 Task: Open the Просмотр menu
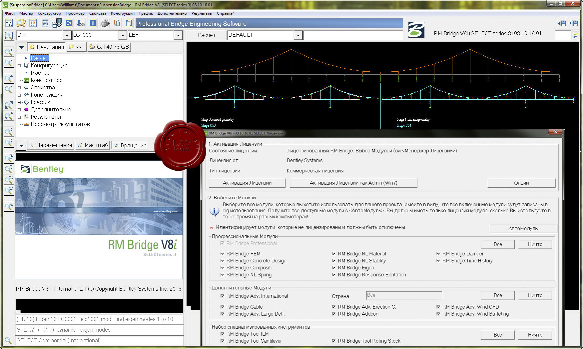(x=75, y=13)
